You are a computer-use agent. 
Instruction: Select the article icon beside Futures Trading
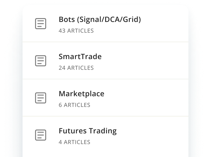coord(41,135)
